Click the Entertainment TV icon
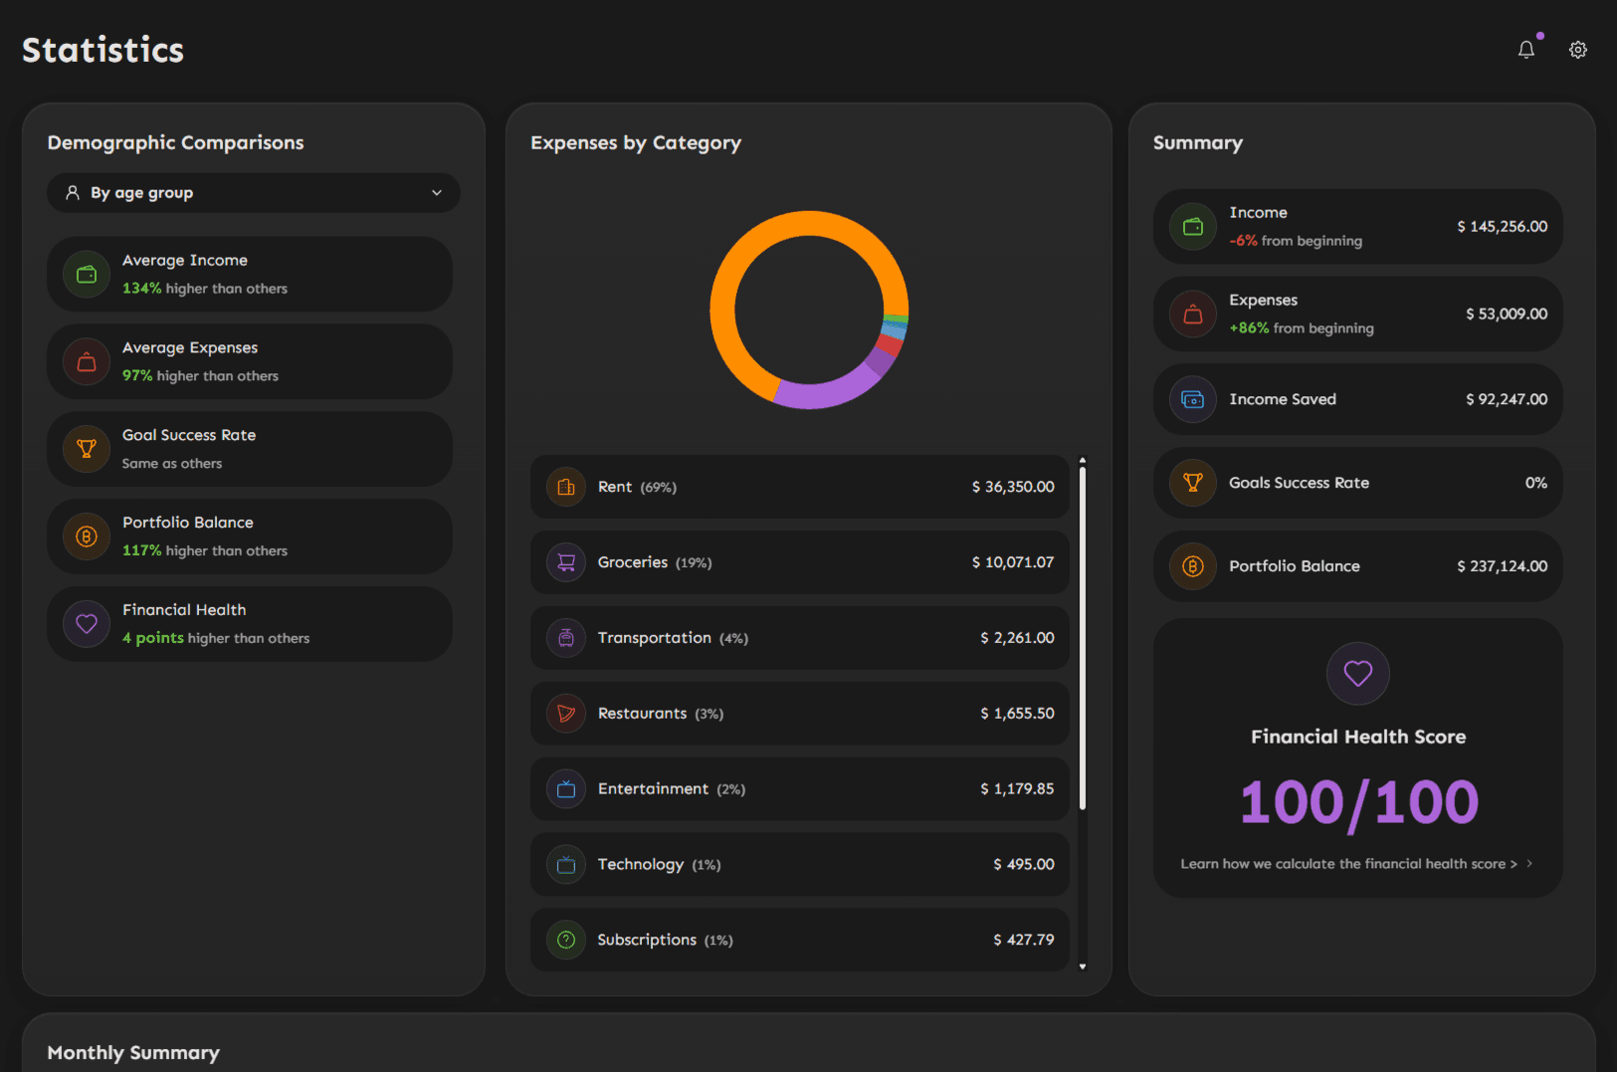1617x1072 pixels. tap(566, 789)
